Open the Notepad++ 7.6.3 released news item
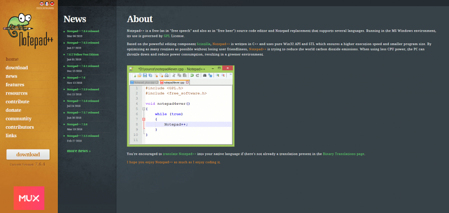 point(83,43)
